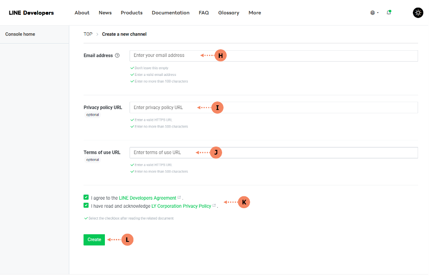The height and width of the screenshot is (276, 429).
Task: Click the help icon beside Email address
Action: [117, 55]
